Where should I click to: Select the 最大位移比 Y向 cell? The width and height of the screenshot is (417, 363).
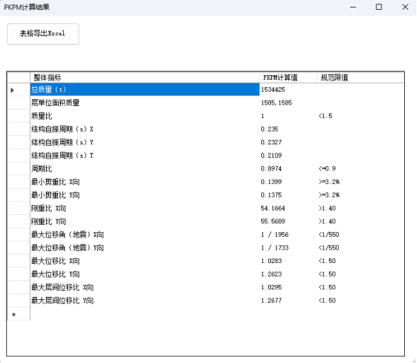click(145, 274)
